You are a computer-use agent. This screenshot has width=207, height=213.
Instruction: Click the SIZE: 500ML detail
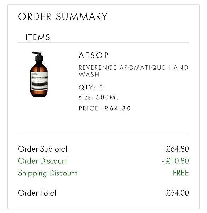(x=99, y=97)
